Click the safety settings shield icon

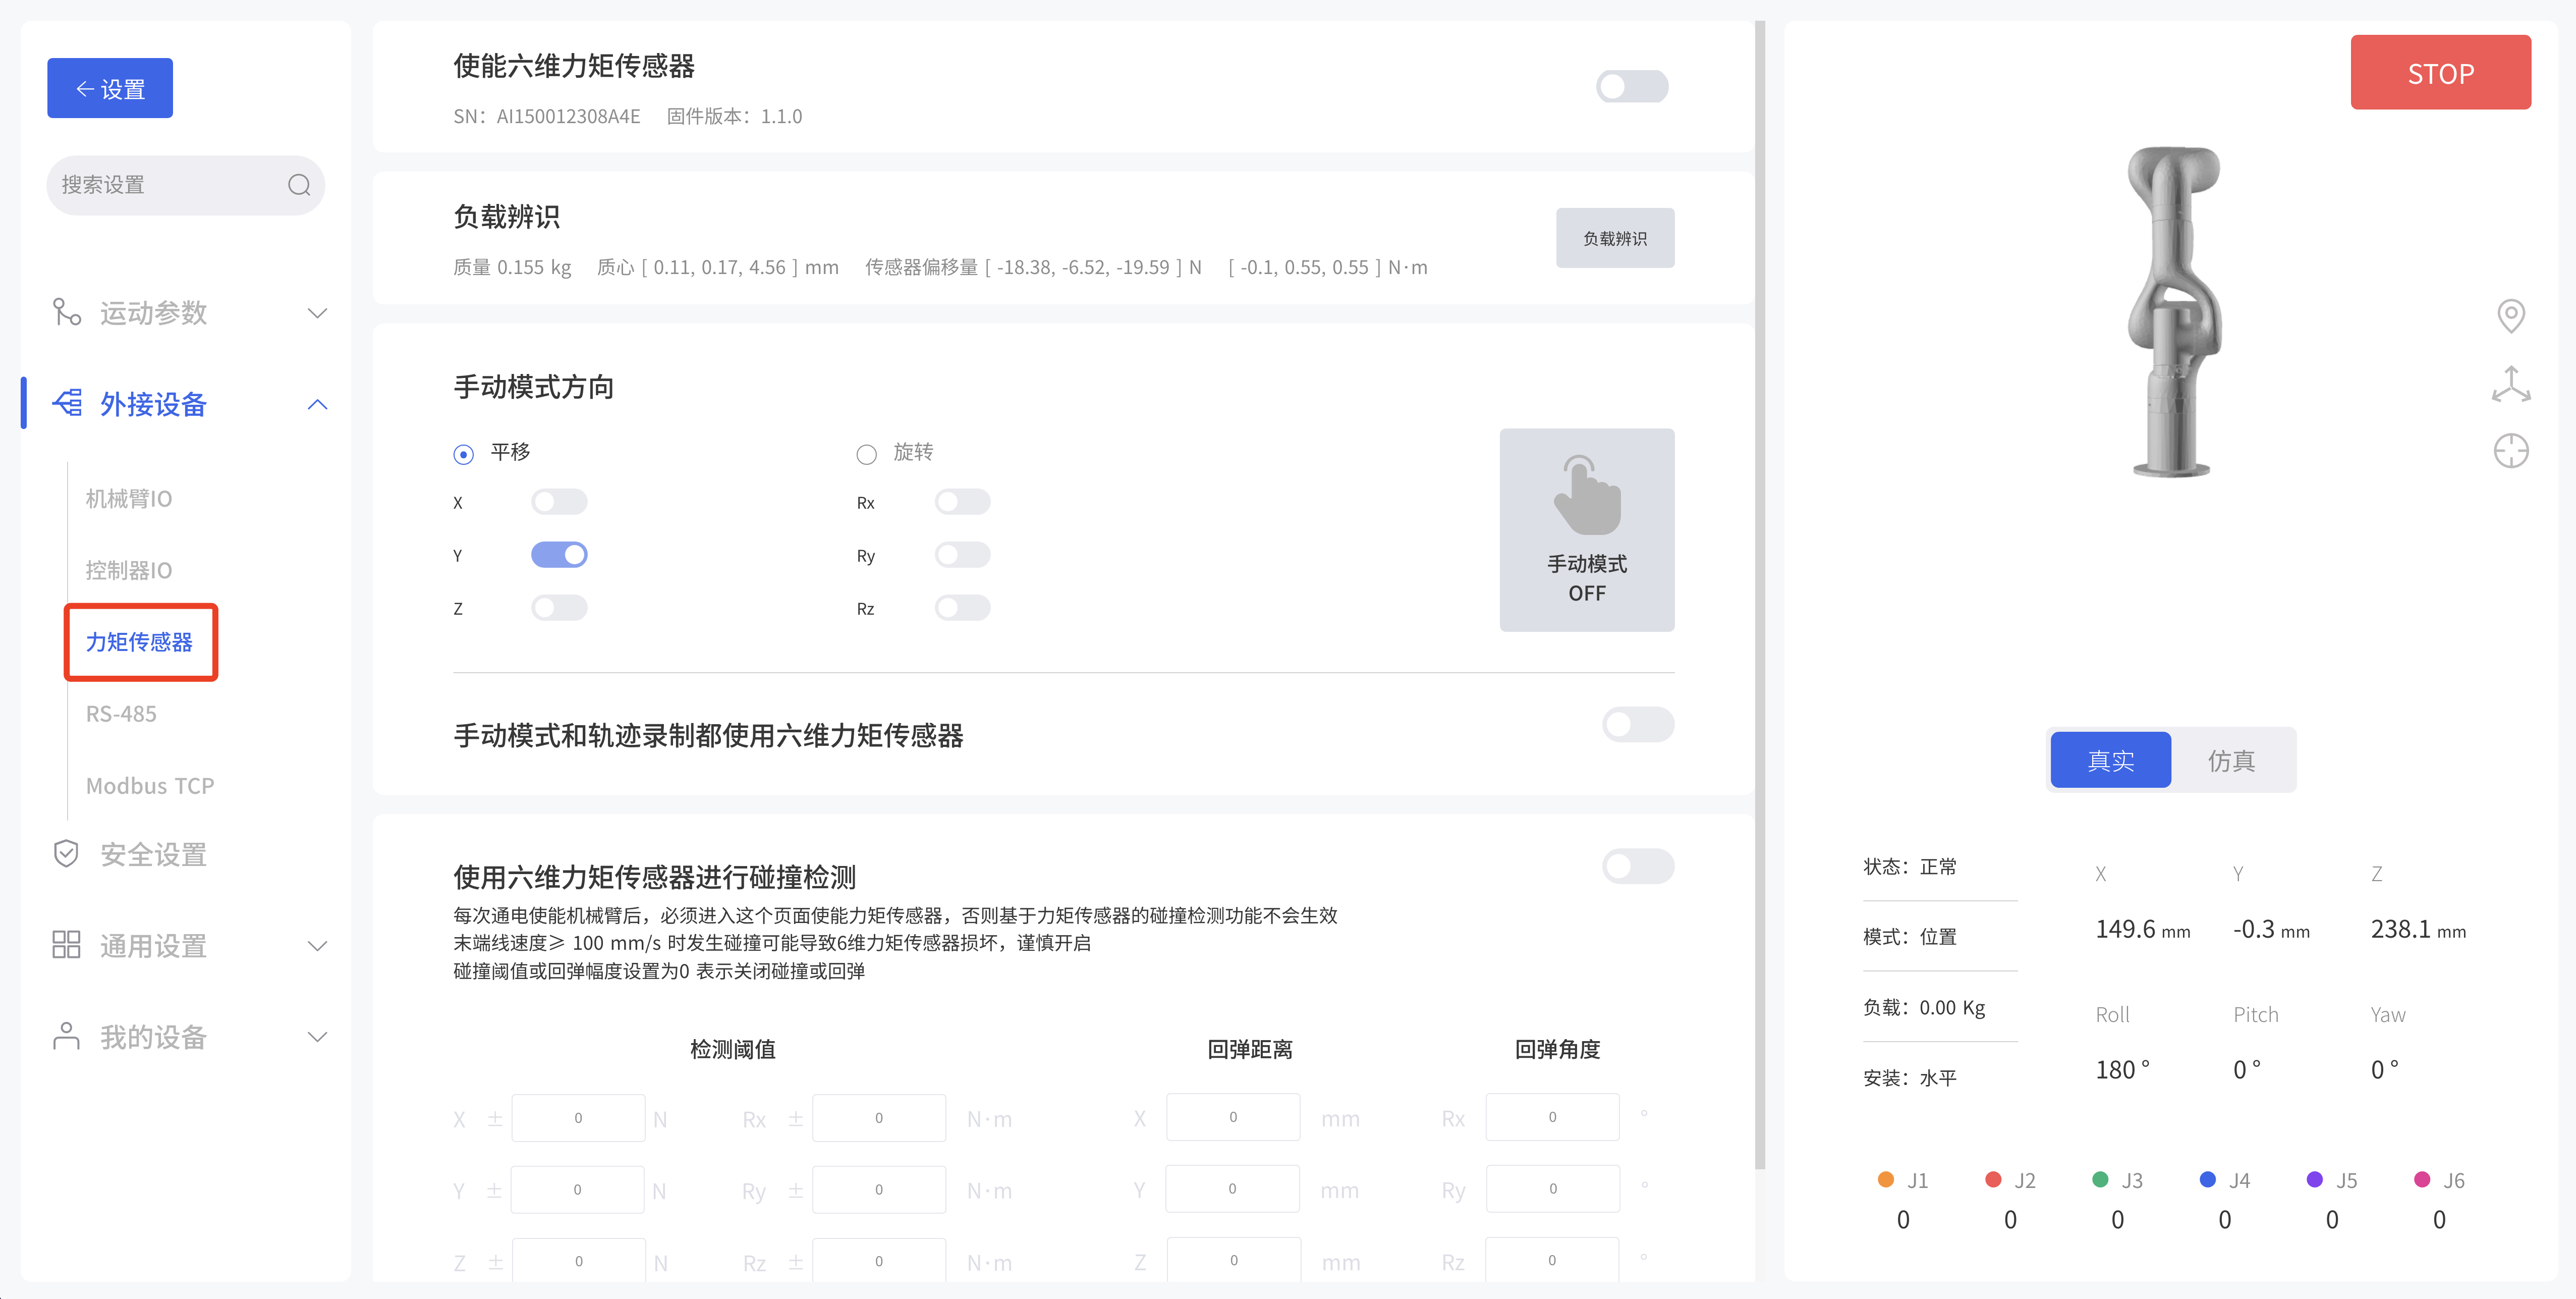[66, 854]
